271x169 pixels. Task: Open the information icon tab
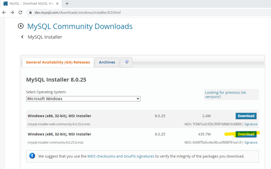126,62
